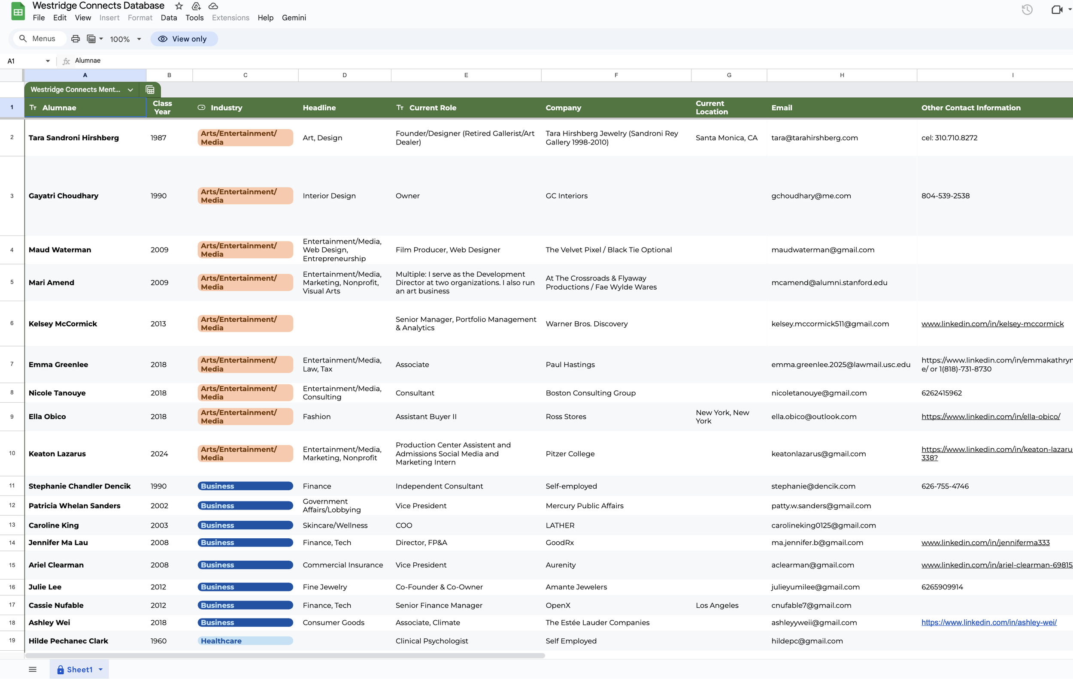Click the horizontal scrollbar at the bottom
Image resolution: width=1073 pixels, height=679 pixels.
pyautogui.click(x=285, y=655)
